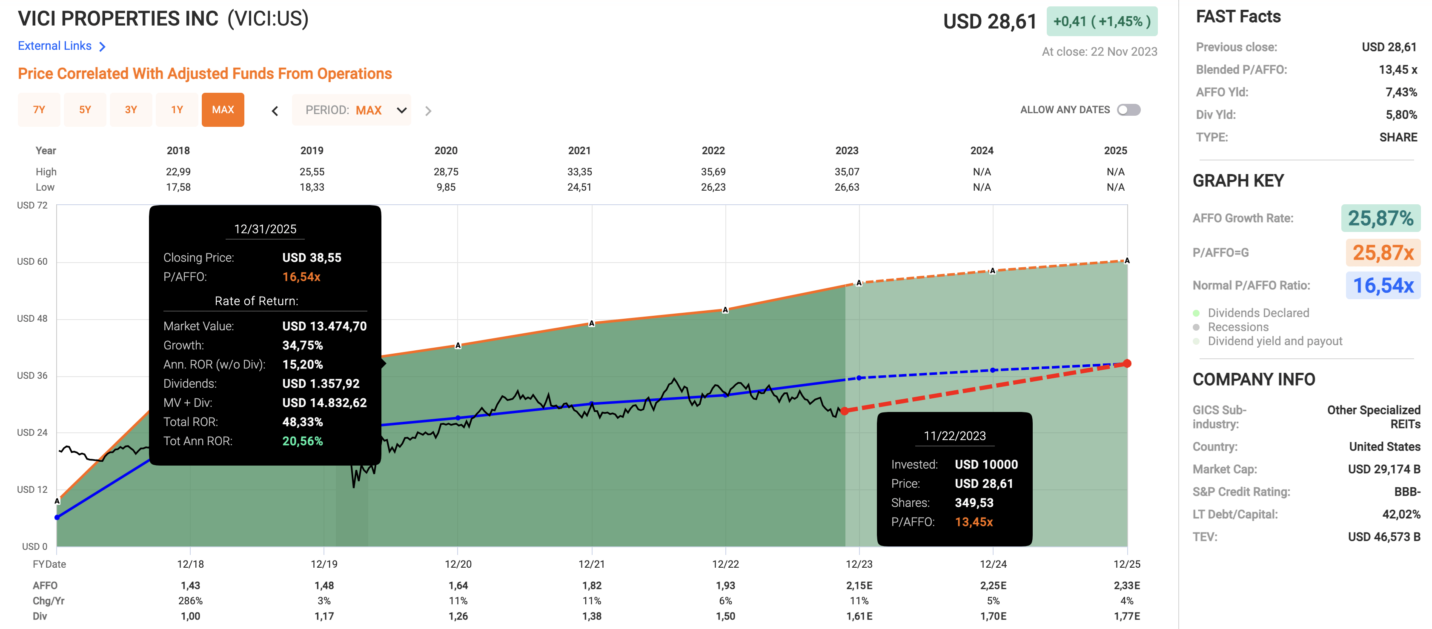The width and height of the screenshot is (1432, 629).
Task: Click the 'A' marker at 12/25 on the orange line
Action: click(x=1127, y=260)
